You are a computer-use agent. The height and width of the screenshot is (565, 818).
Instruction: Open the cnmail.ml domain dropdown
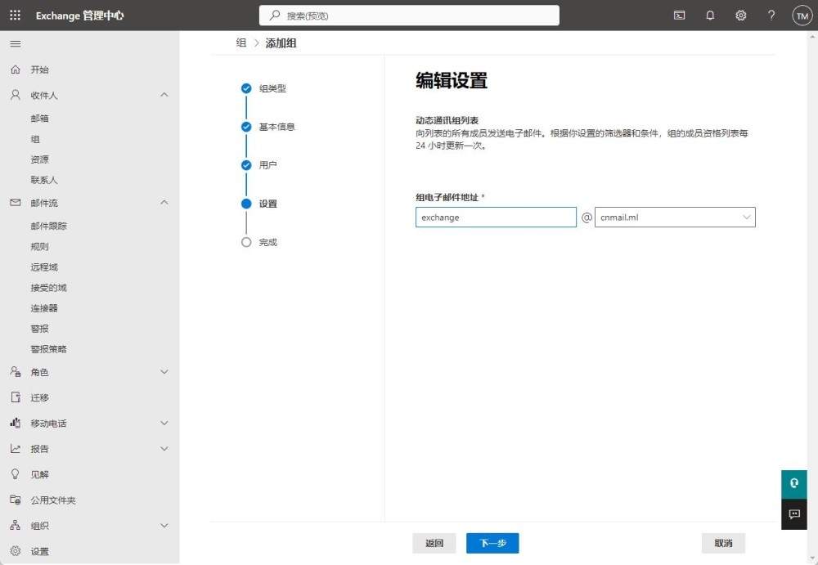click(x=674, y=217)
